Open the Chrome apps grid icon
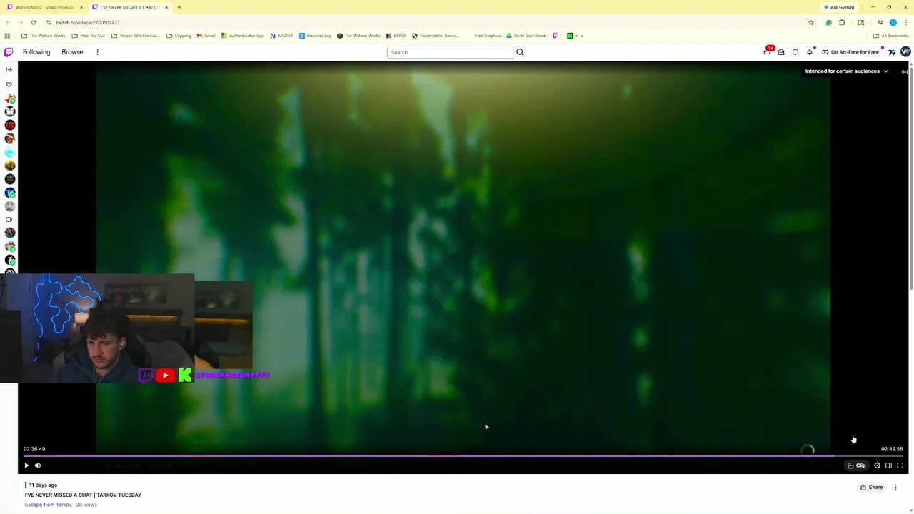The image size is (914, 514). [x=7, y=36]
